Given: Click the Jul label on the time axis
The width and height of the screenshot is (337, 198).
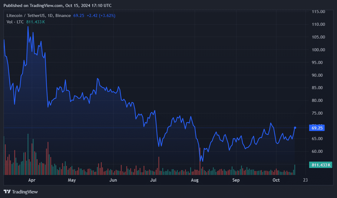Looking at the screenshot, I should (x=154, y=180).
